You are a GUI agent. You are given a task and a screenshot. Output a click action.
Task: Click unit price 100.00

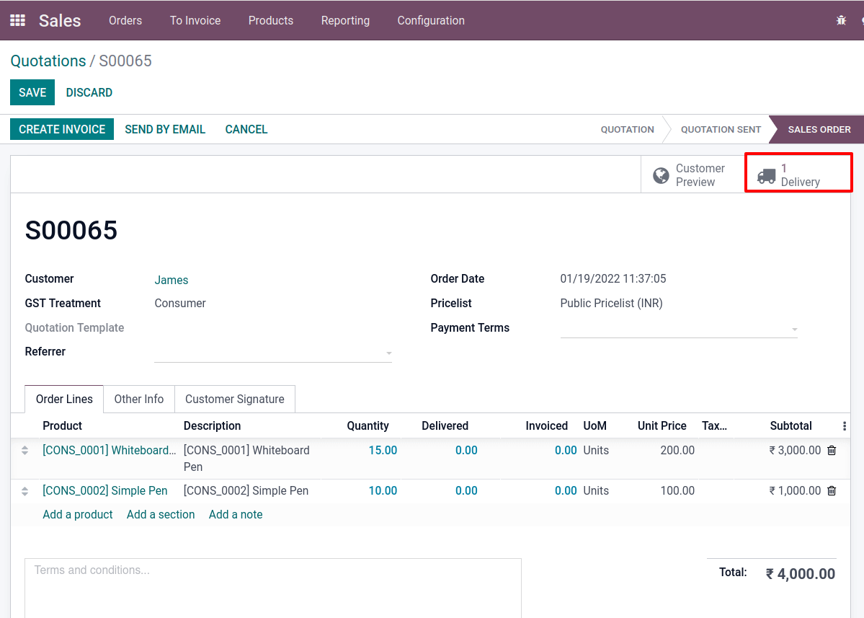[x=677, y=490]
